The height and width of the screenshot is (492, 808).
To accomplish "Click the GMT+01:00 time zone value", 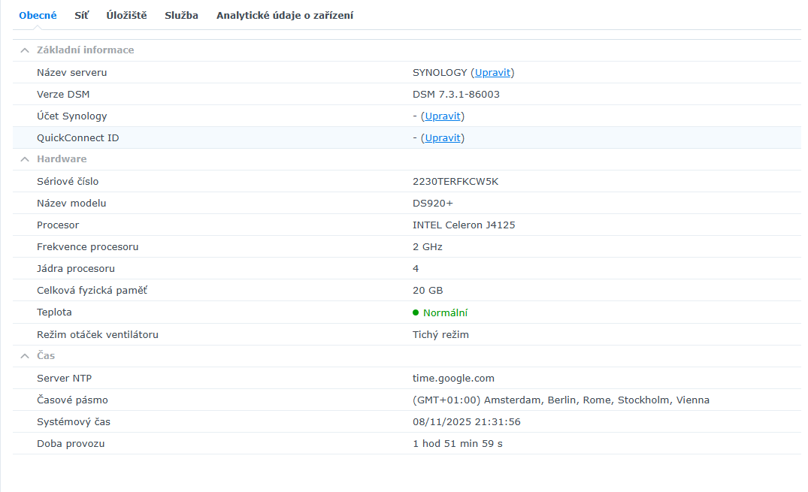I will tap(561, 400).
